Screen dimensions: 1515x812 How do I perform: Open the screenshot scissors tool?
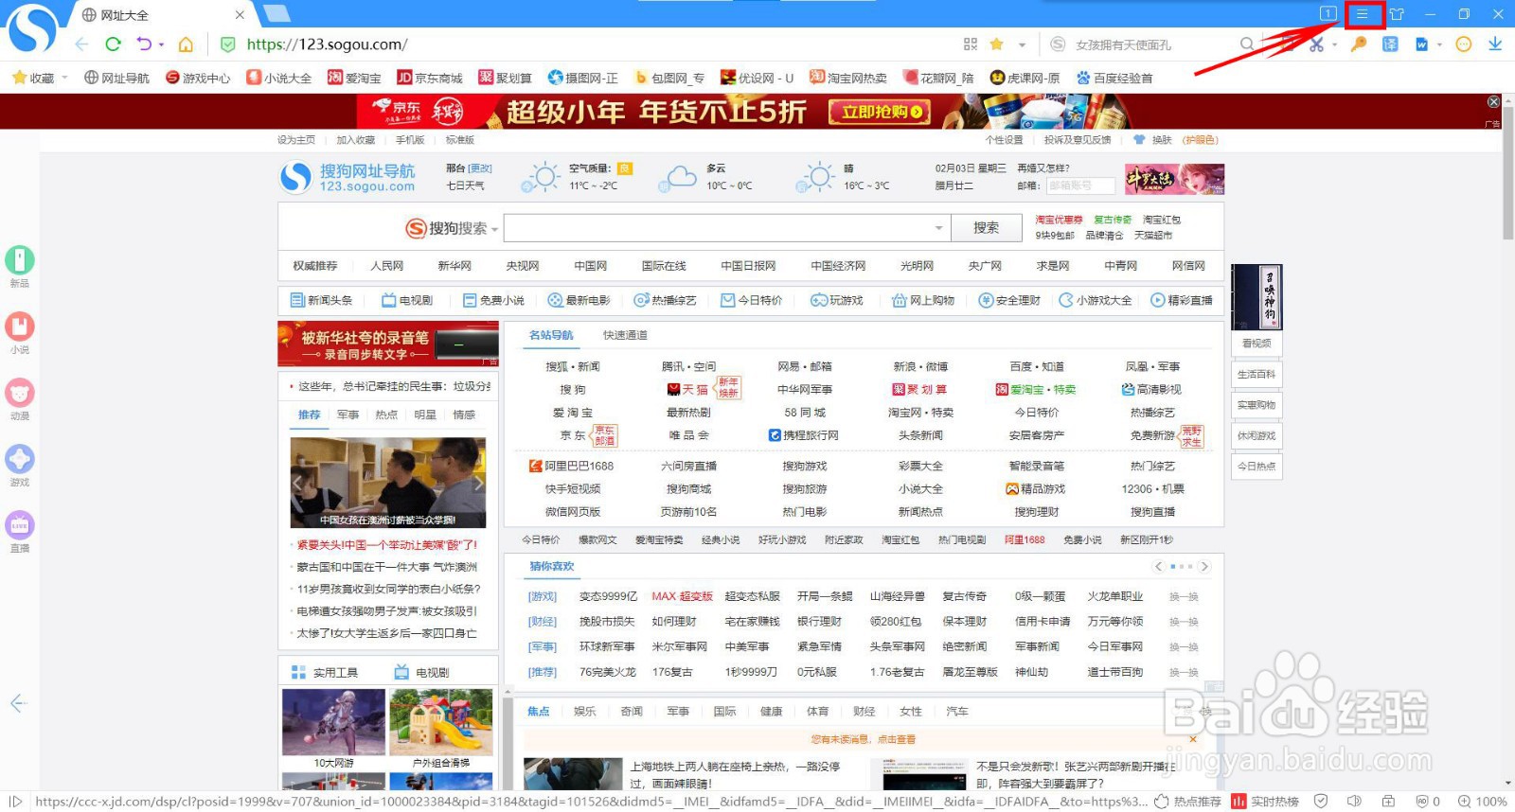point(1316,44)
